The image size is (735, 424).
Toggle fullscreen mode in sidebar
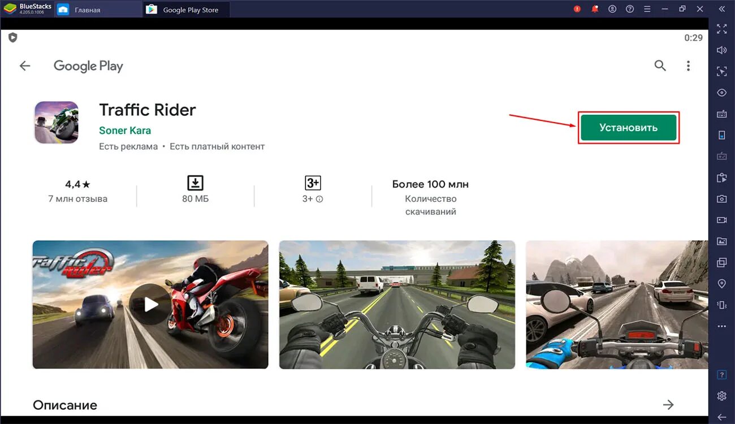pyautogui.click(x=721, y=29)
